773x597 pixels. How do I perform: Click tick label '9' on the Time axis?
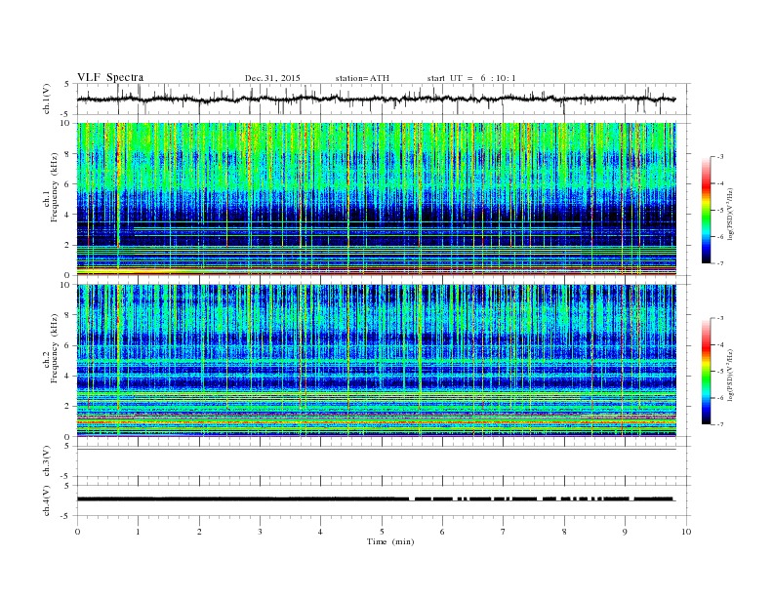(625, 532)
